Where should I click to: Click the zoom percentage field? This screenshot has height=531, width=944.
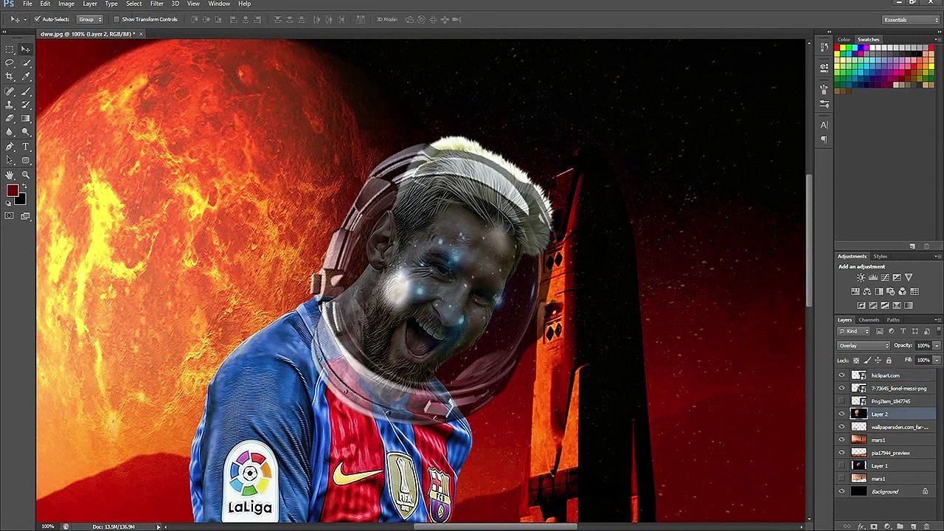click(48, 527)
